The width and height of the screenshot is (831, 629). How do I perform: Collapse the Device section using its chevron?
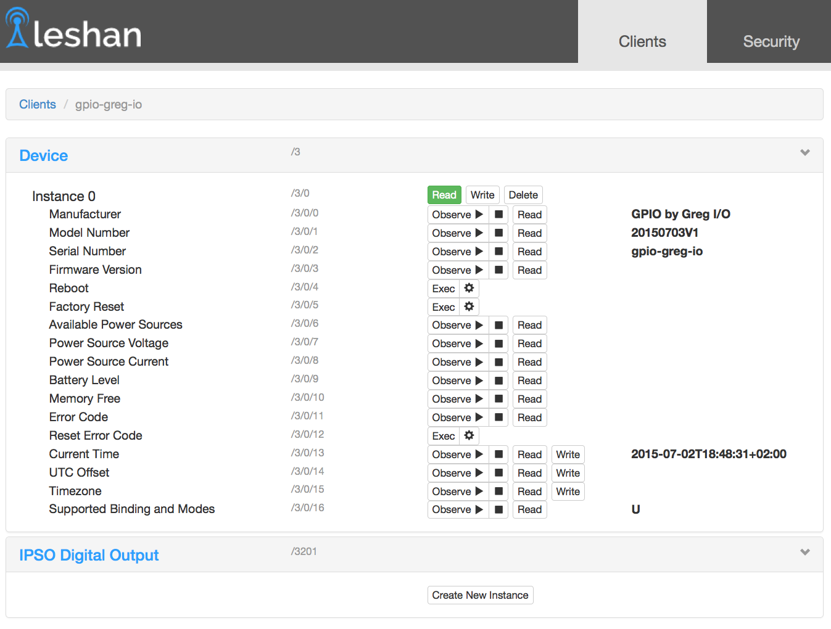804,152
